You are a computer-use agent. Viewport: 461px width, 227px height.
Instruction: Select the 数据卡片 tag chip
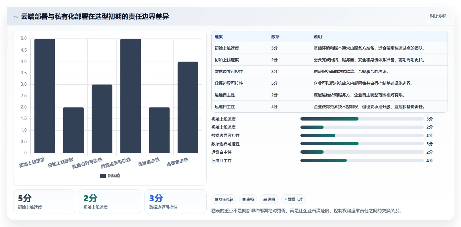293,199
